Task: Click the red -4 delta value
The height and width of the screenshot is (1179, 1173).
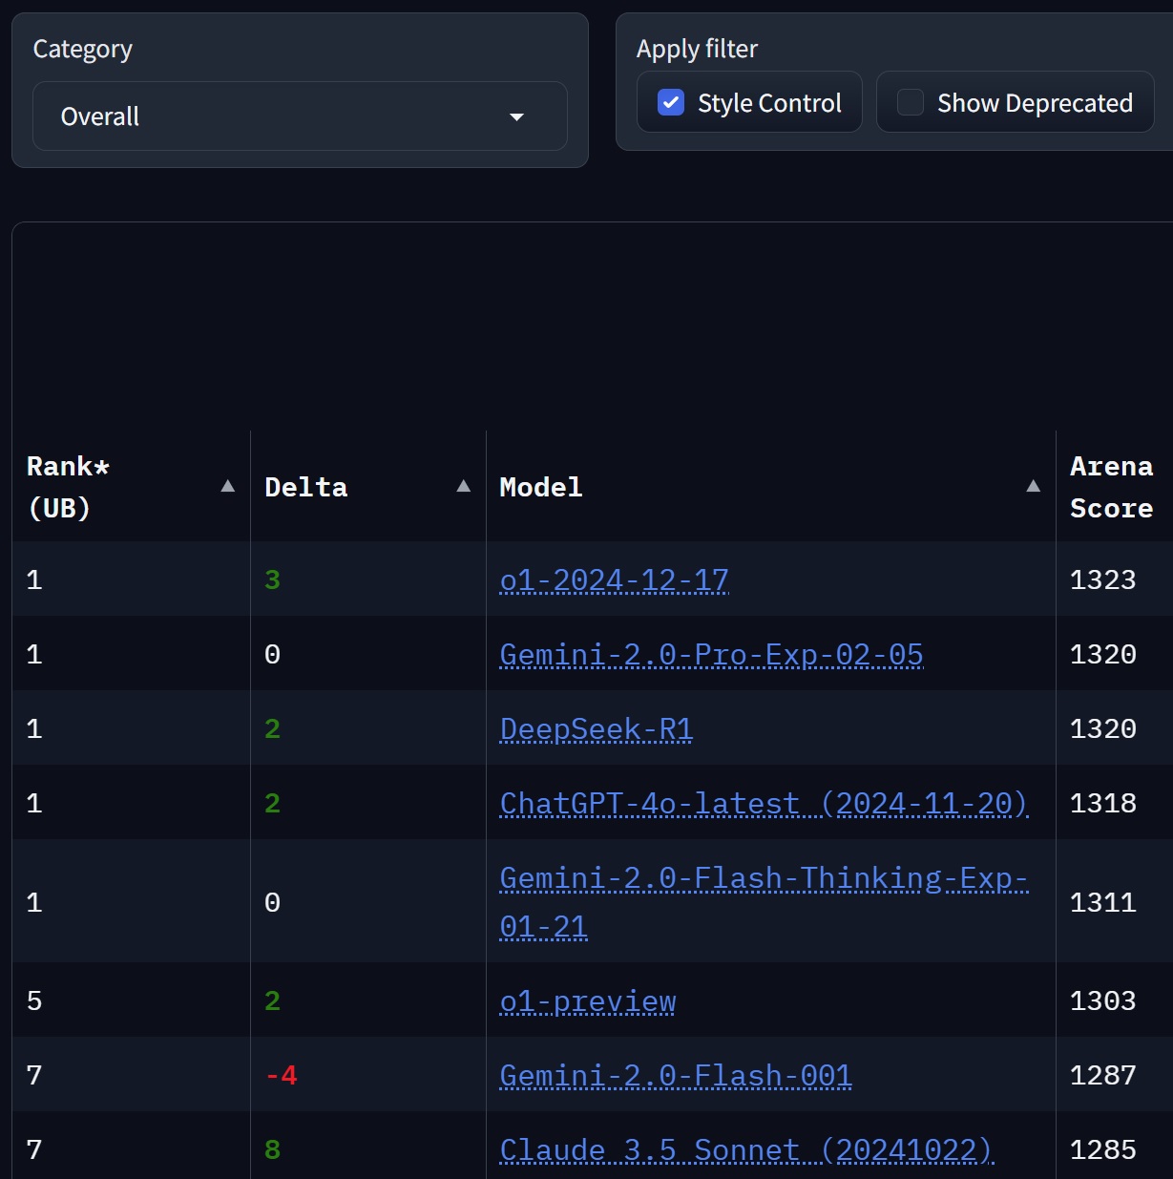Action: coord(282,1075)
